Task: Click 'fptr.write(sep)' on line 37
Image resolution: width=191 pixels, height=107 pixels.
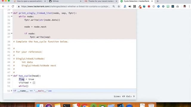Action: click(40, 37)
